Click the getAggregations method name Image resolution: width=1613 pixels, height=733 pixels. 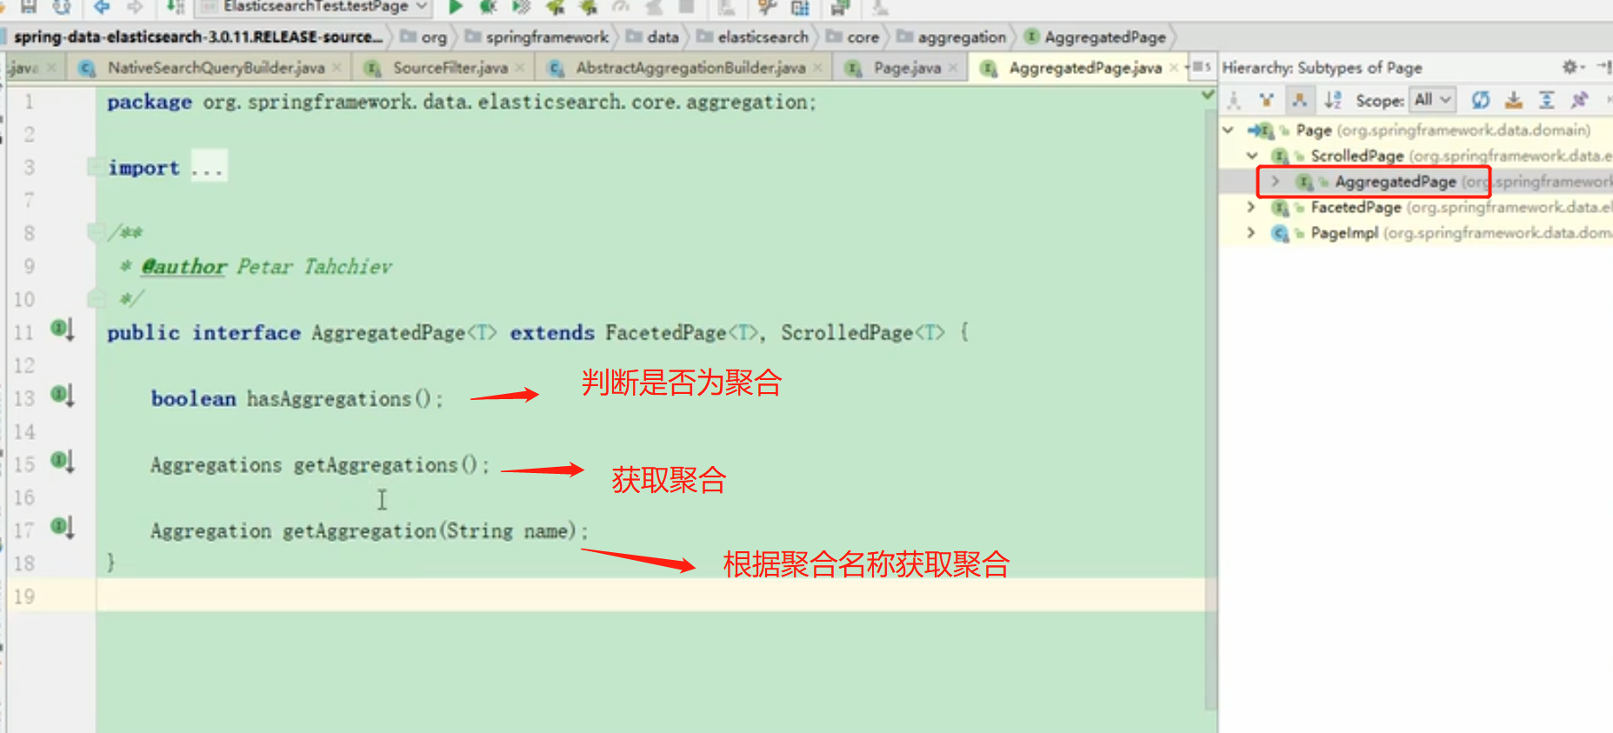click(376, 465)
